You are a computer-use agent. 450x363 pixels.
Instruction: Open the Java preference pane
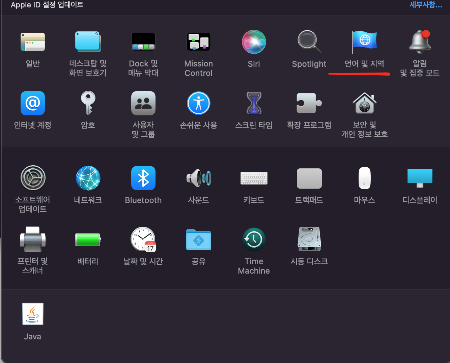tap(33, 314)
